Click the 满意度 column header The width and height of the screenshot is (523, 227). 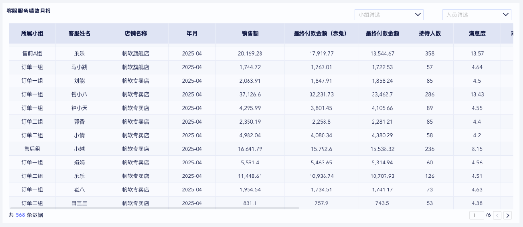click(477, 34)
